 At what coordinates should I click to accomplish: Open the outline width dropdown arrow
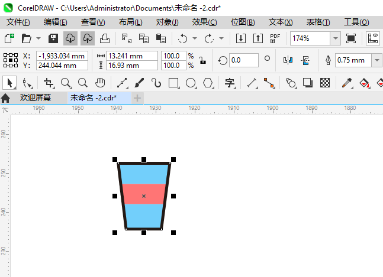377,60
